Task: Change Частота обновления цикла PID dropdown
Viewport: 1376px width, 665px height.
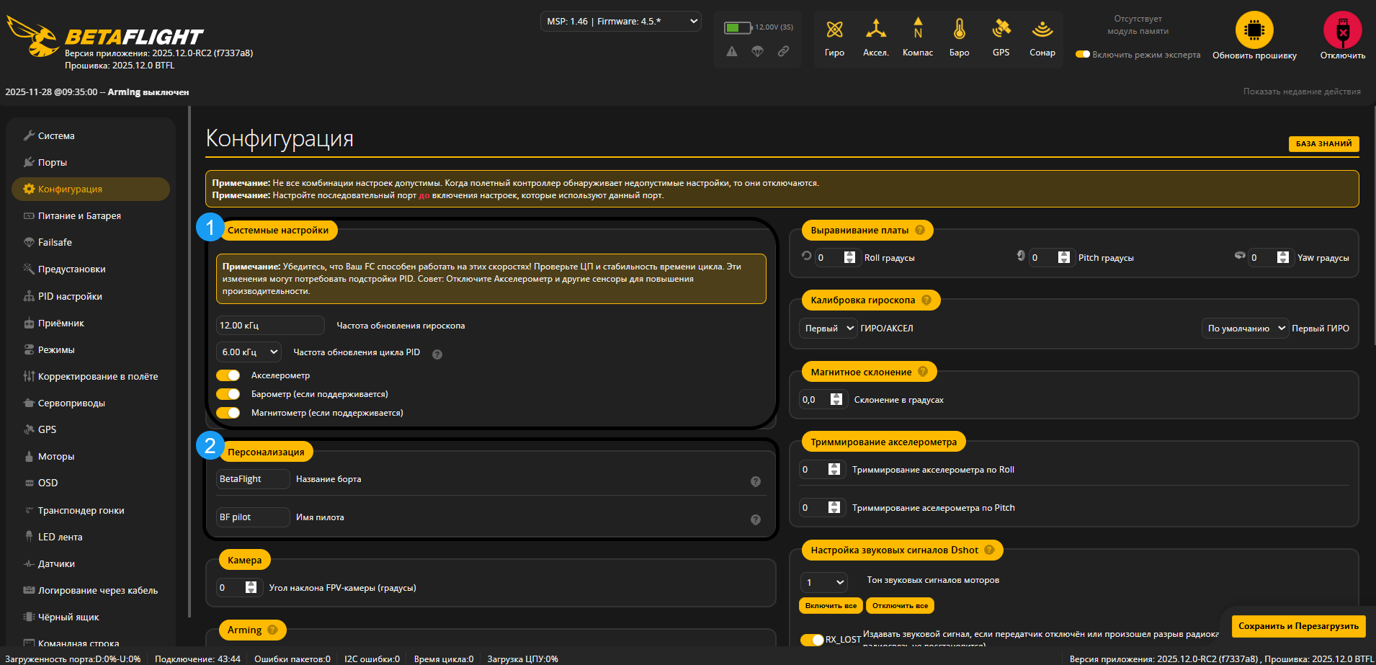Action: [x=249, y=352]
